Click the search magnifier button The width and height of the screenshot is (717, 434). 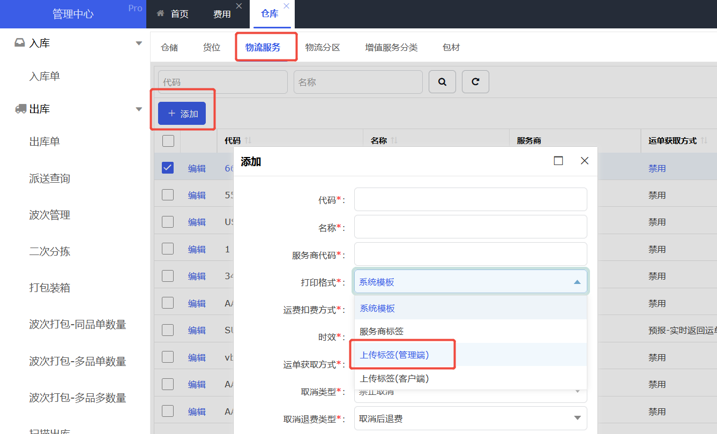click(x=442, y=82)
